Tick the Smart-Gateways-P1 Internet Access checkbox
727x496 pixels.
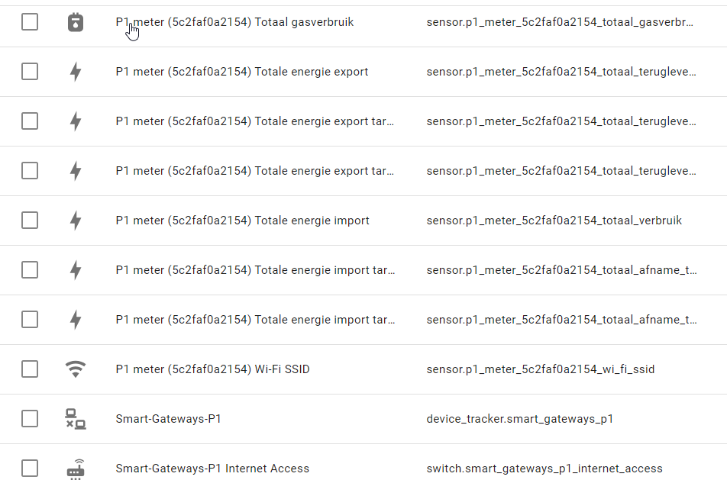click(30, 469)
